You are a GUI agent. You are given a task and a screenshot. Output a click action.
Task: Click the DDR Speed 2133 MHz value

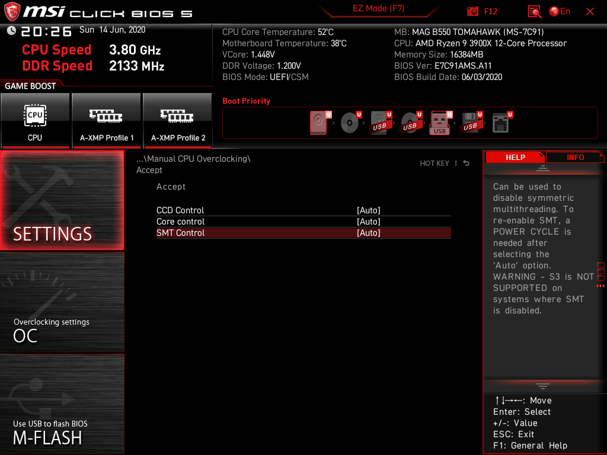[x=137, y=66]
